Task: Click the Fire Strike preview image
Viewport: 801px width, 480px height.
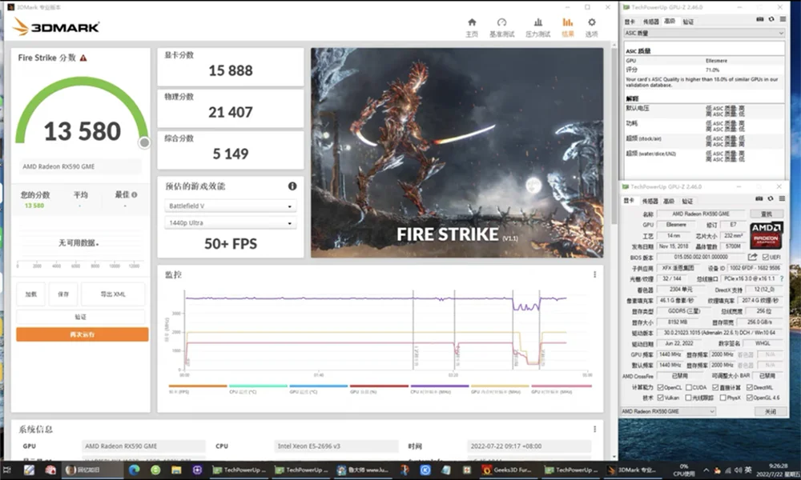Action: pyautogui.click(x=457, y=152)
